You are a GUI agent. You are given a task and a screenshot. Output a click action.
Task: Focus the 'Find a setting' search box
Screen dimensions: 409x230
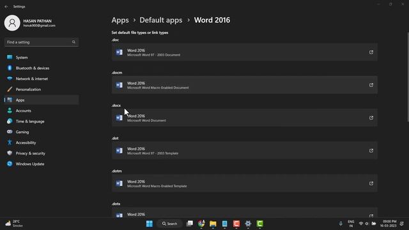(42, 42)
